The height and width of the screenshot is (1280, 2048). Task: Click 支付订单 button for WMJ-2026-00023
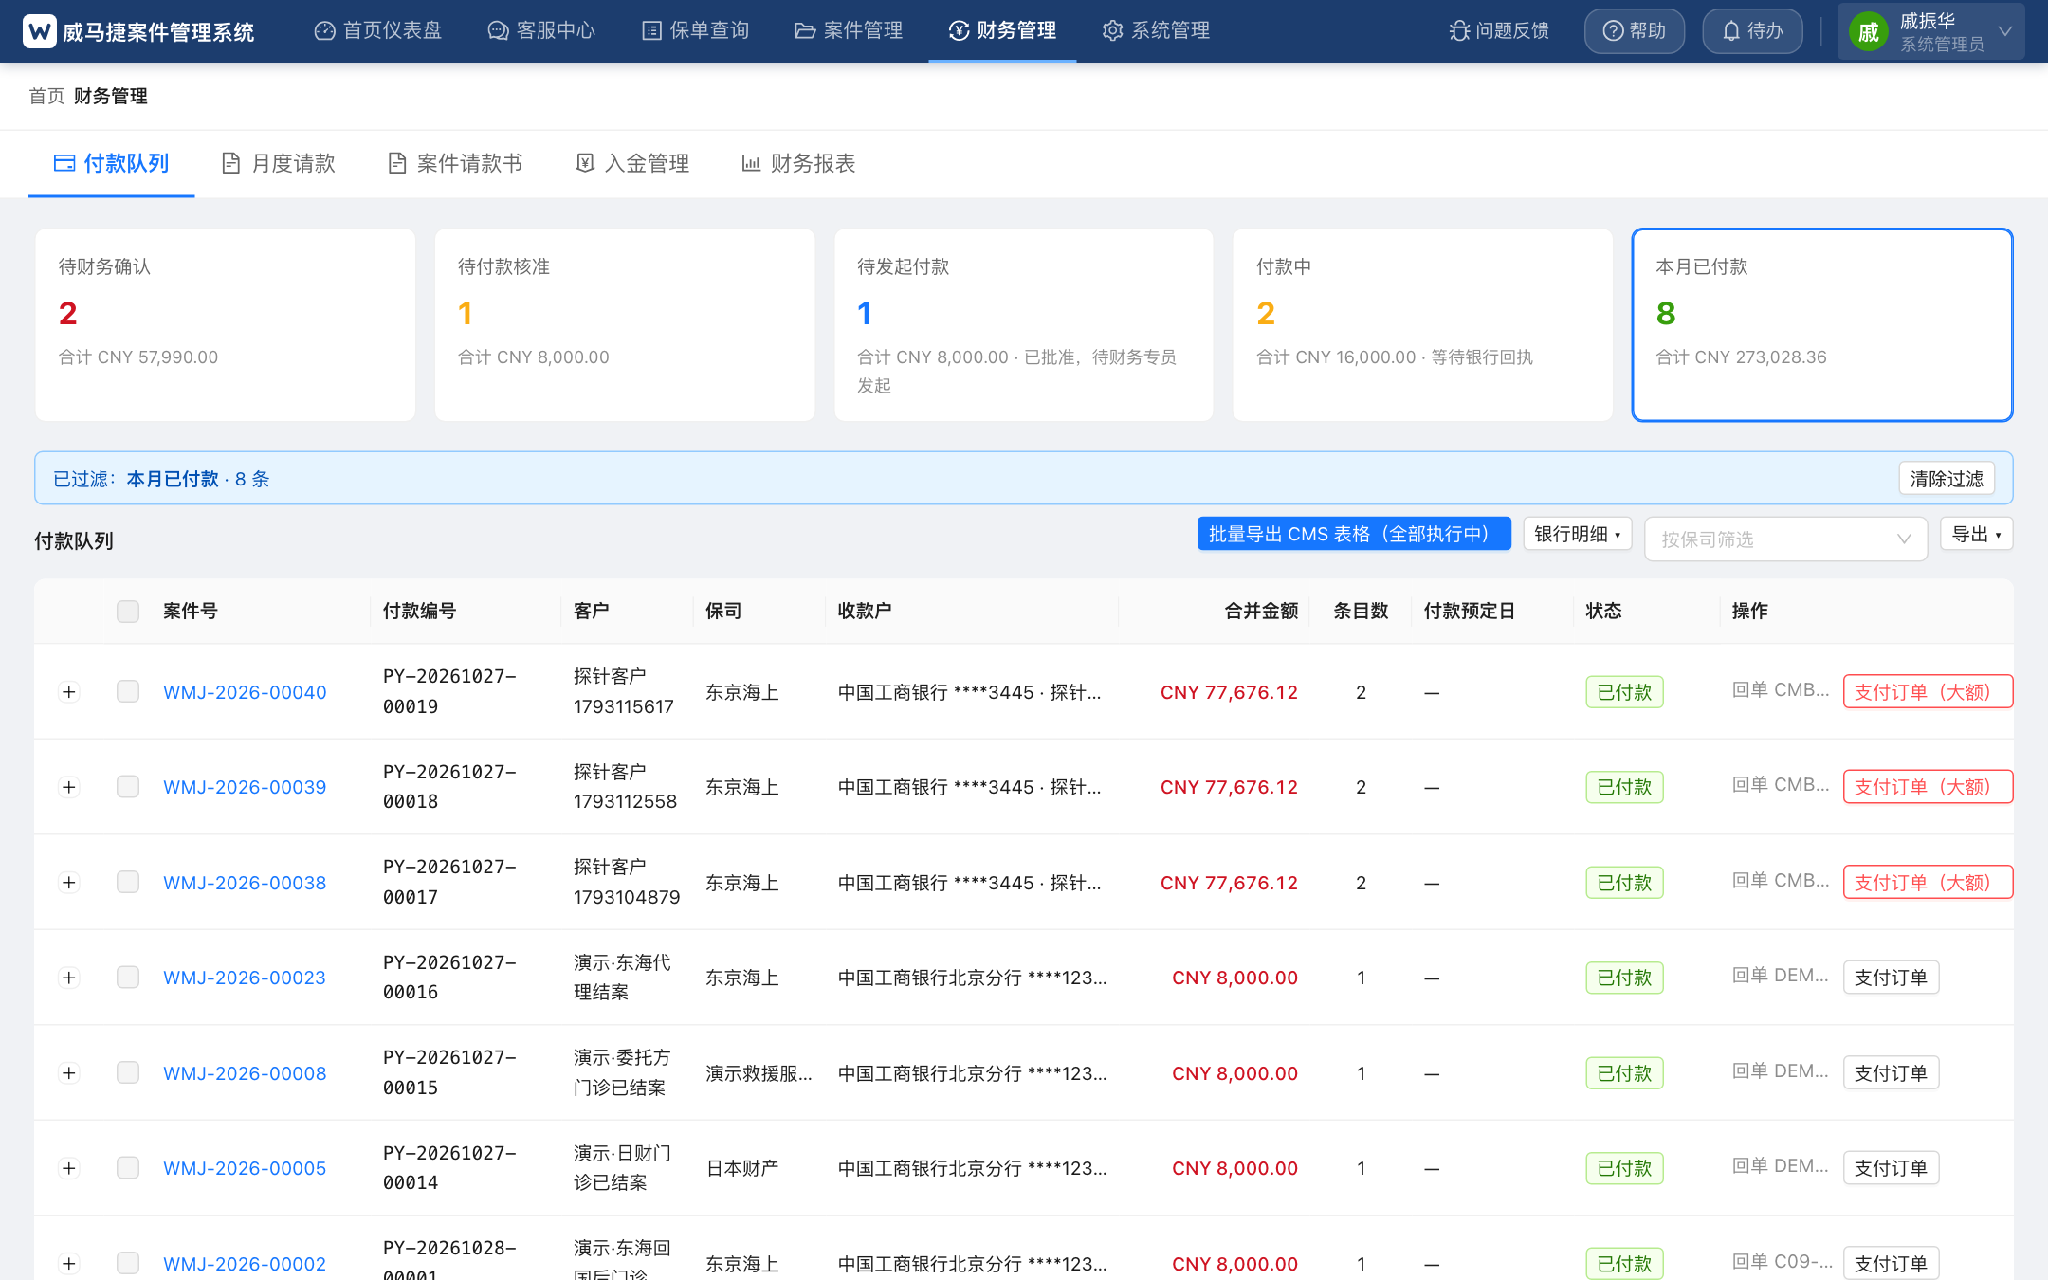tap(1891, 978)
